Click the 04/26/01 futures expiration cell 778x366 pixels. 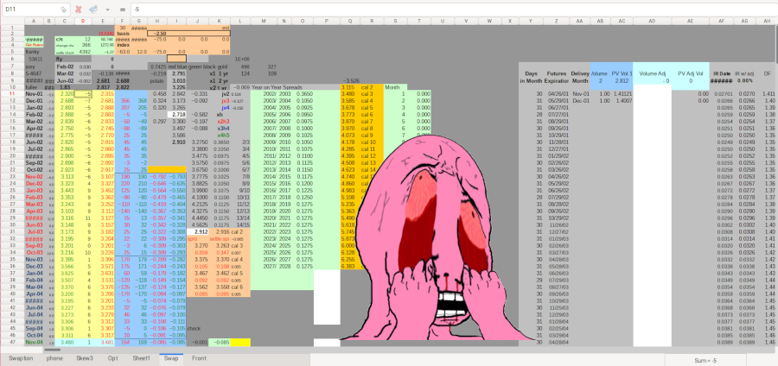[x=556, y=93]
